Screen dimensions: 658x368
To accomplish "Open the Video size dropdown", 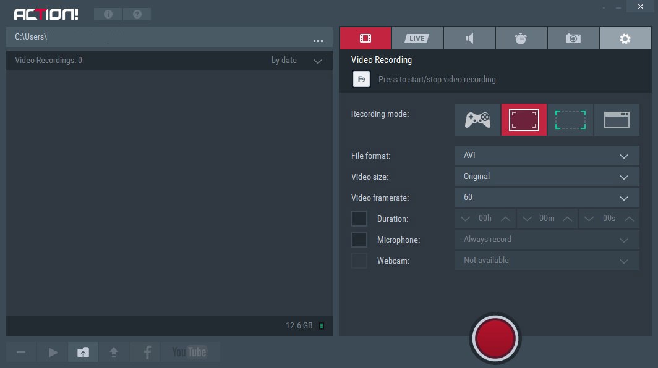I will point(547,177).
